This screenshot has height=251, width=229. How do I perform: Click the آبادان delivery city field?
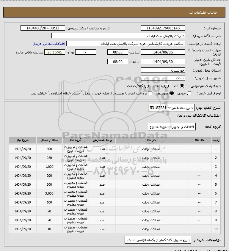163,78
